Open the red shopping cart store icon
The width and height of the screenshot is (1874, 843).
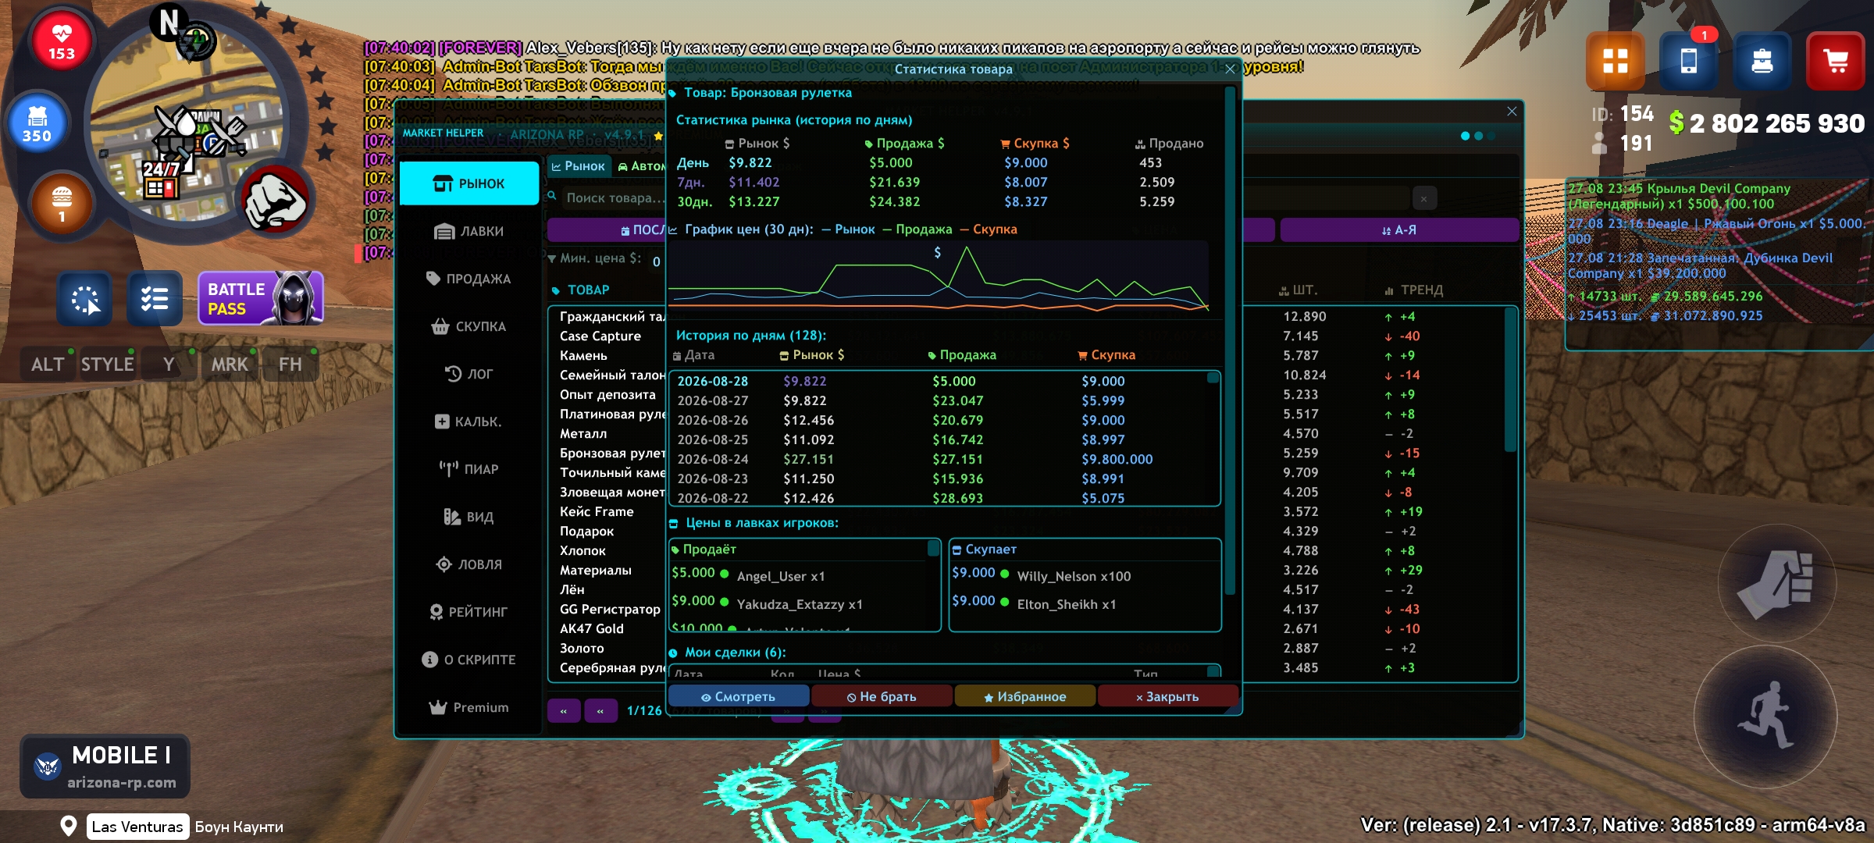click(x=1835, y=60)
